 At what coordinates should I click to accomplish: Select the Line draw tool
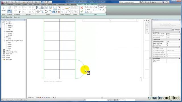94,7
